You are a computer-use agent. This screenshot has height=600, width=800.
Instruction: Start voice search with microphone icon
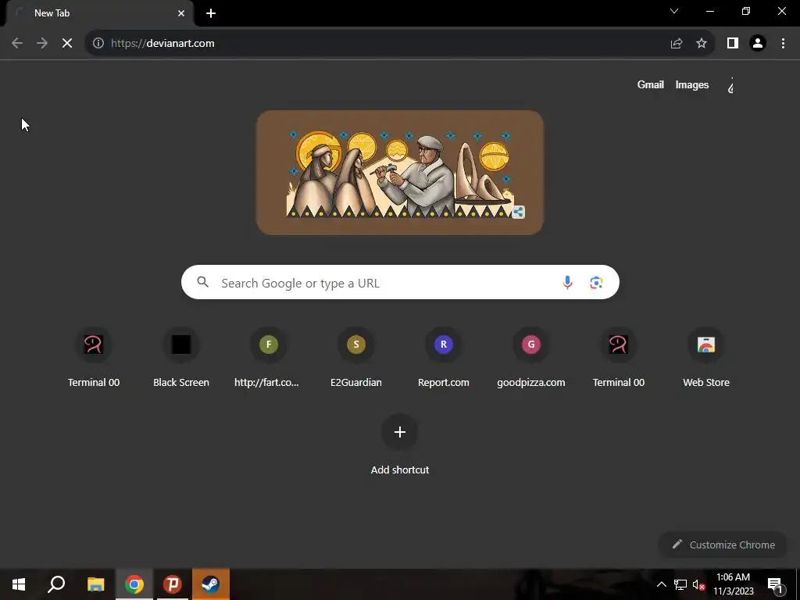[567, 282]
